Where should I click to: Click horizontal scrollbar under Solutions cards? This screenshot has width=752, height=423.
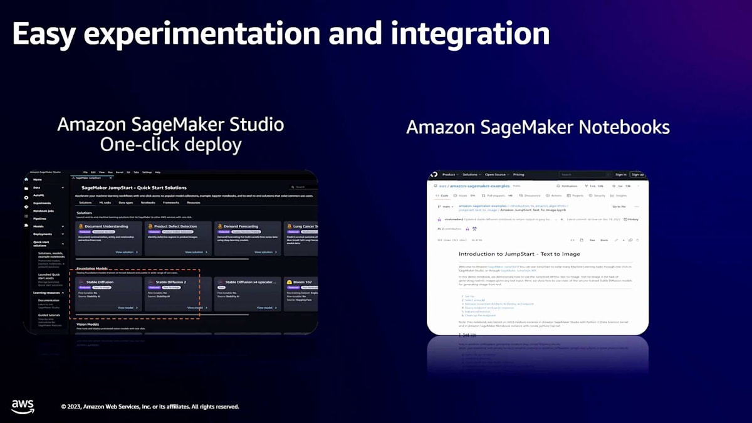(162, 259)
